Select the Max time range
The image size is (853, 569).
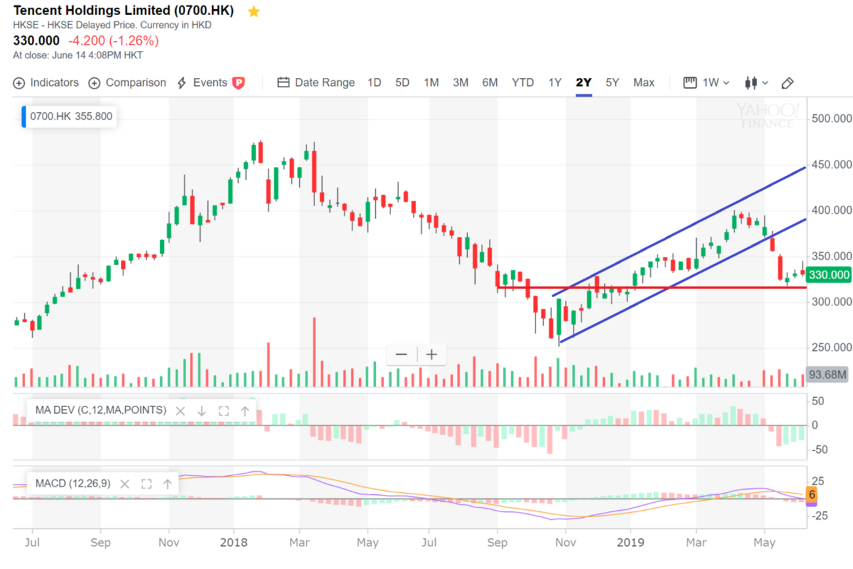pos(644,83)
